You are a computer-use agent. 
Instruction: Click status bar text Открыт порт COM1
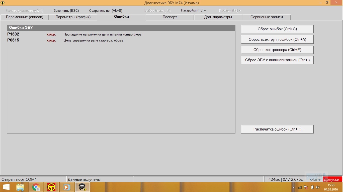coord(19,179)
